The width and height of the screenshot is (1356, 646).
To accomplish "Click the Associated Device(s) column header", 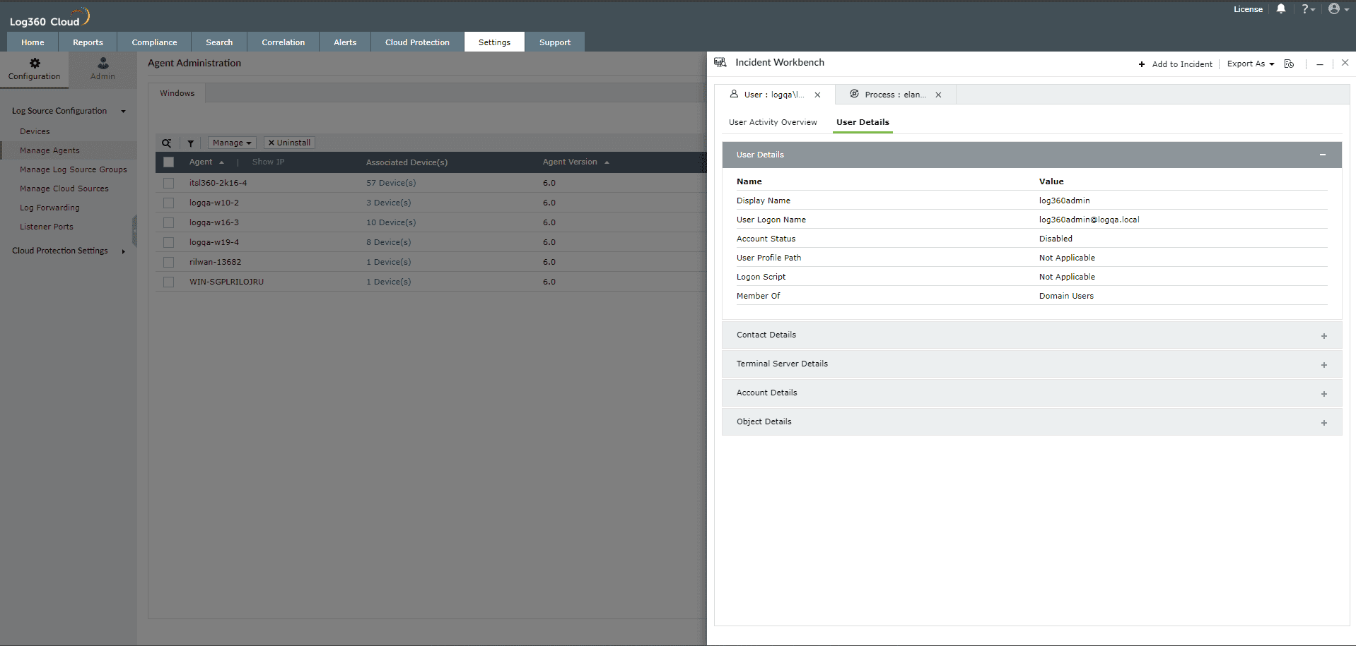I will coord(407,162).
